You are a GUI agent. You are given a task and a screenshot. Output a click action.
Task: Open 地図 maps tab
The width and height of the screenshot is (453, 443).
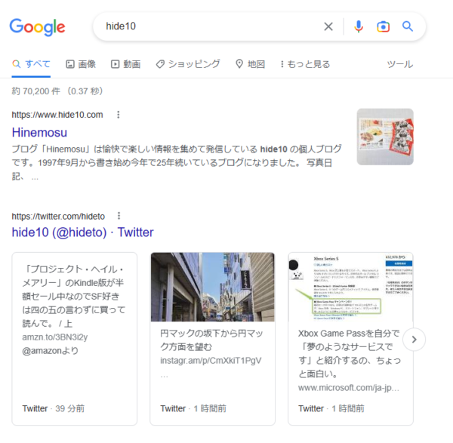(250, 64)
